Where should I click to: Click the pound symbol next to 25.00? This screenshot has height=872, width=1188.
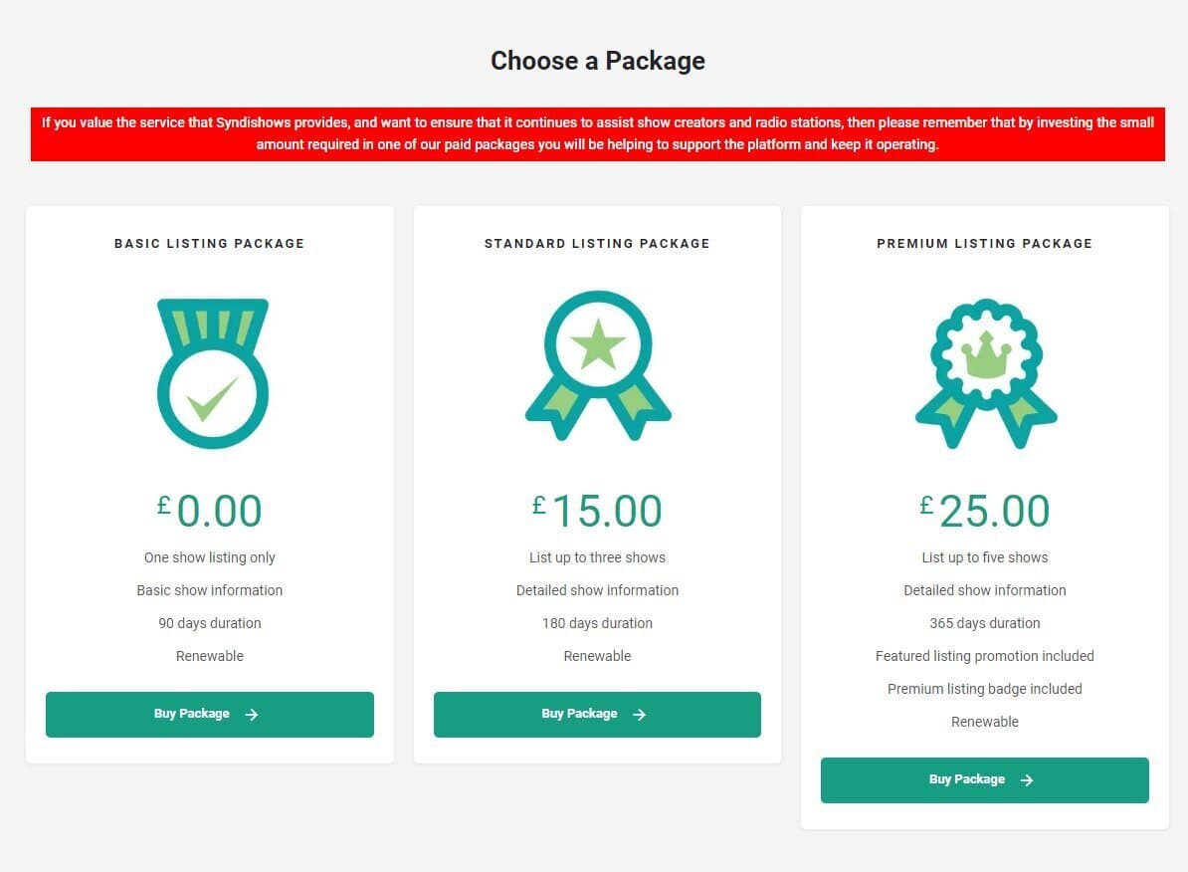[x=927, y=505]
